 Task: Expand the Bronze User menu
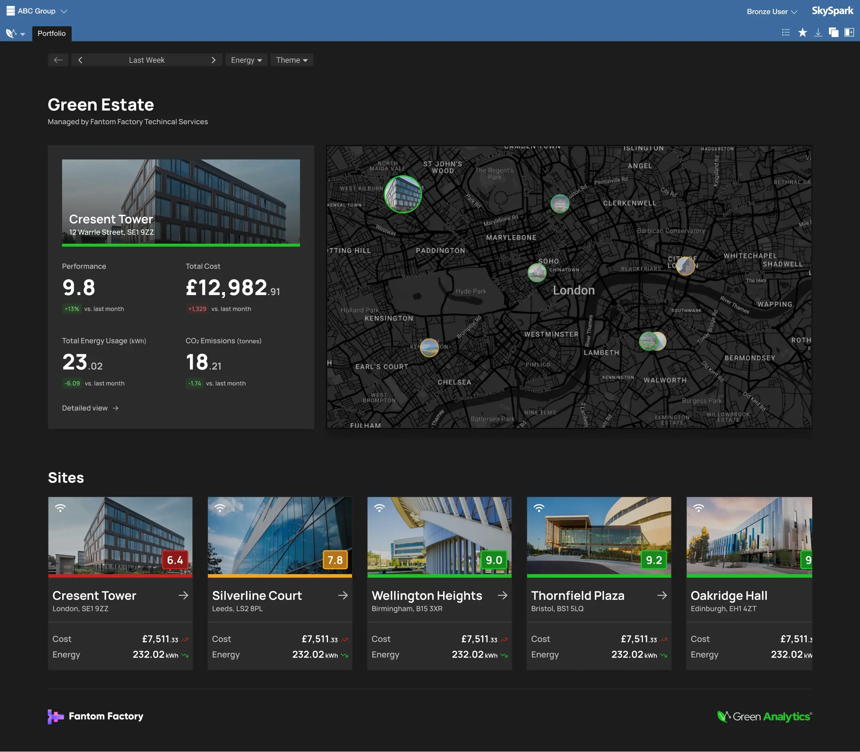[771, 11]
